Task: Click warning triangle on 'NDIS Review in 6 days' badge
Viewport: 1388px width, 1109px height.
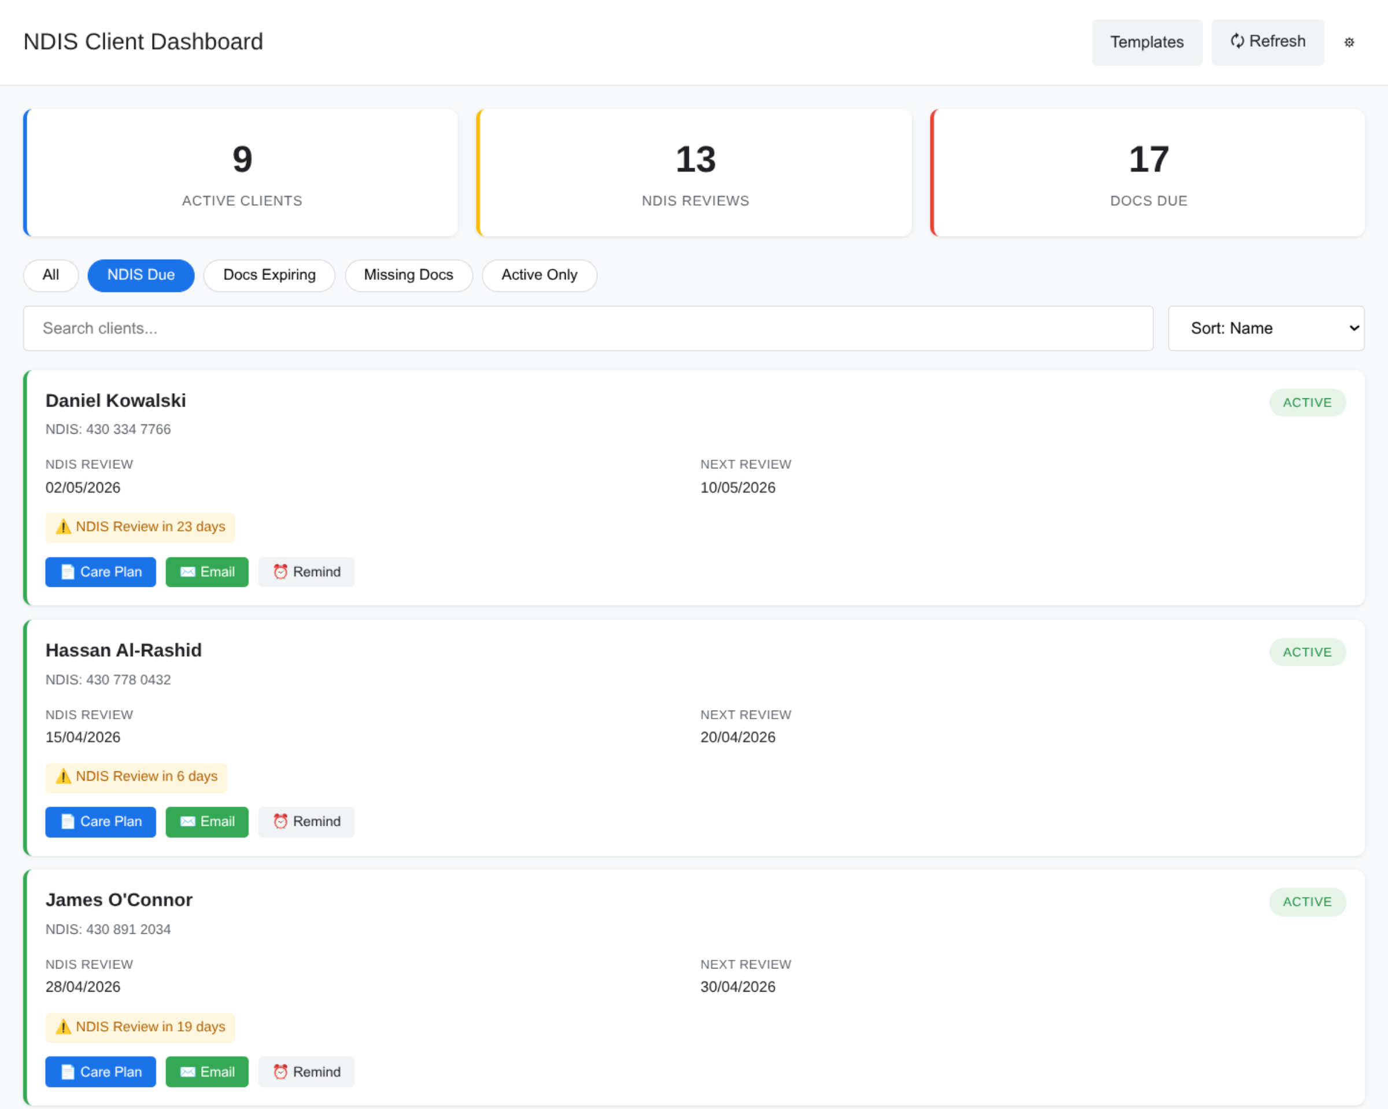Action: (x=62, y=776)
